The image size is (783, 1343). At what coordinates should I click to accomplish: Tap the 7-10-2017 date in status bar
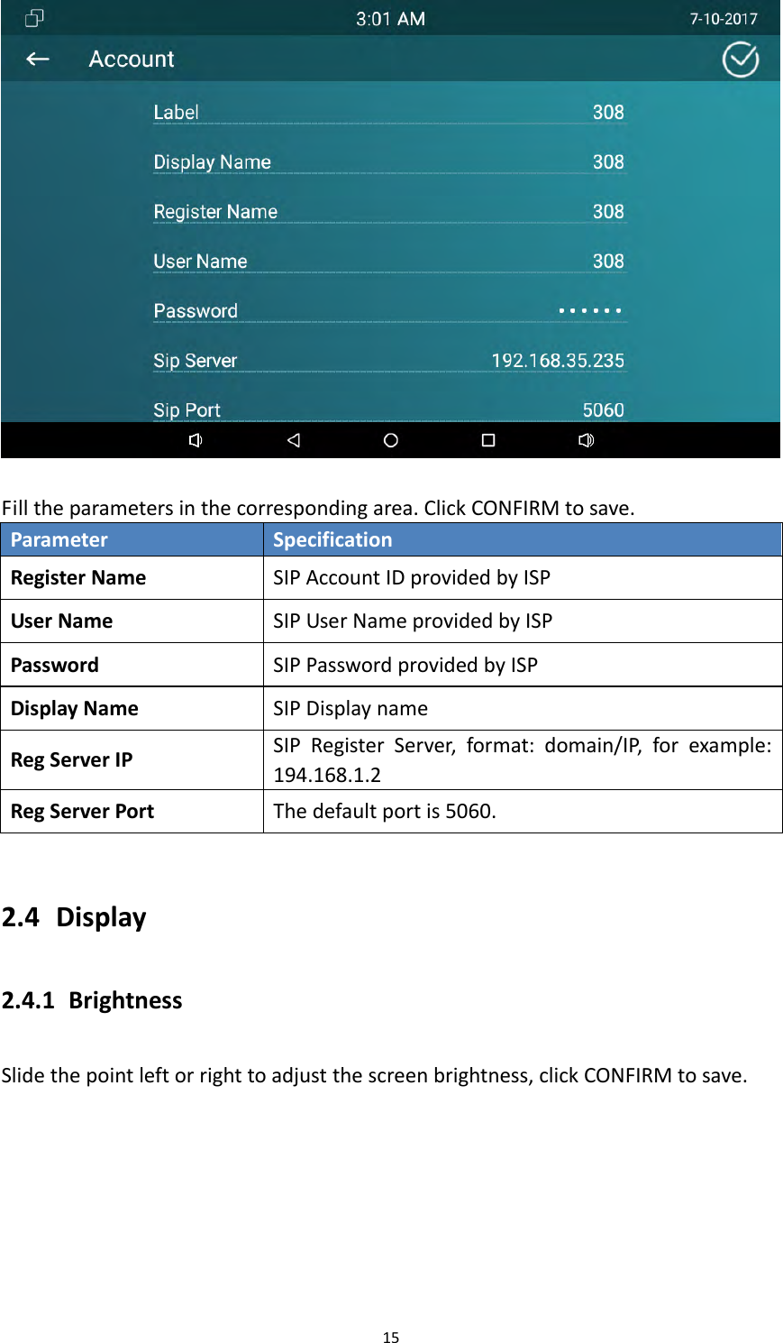724,18
